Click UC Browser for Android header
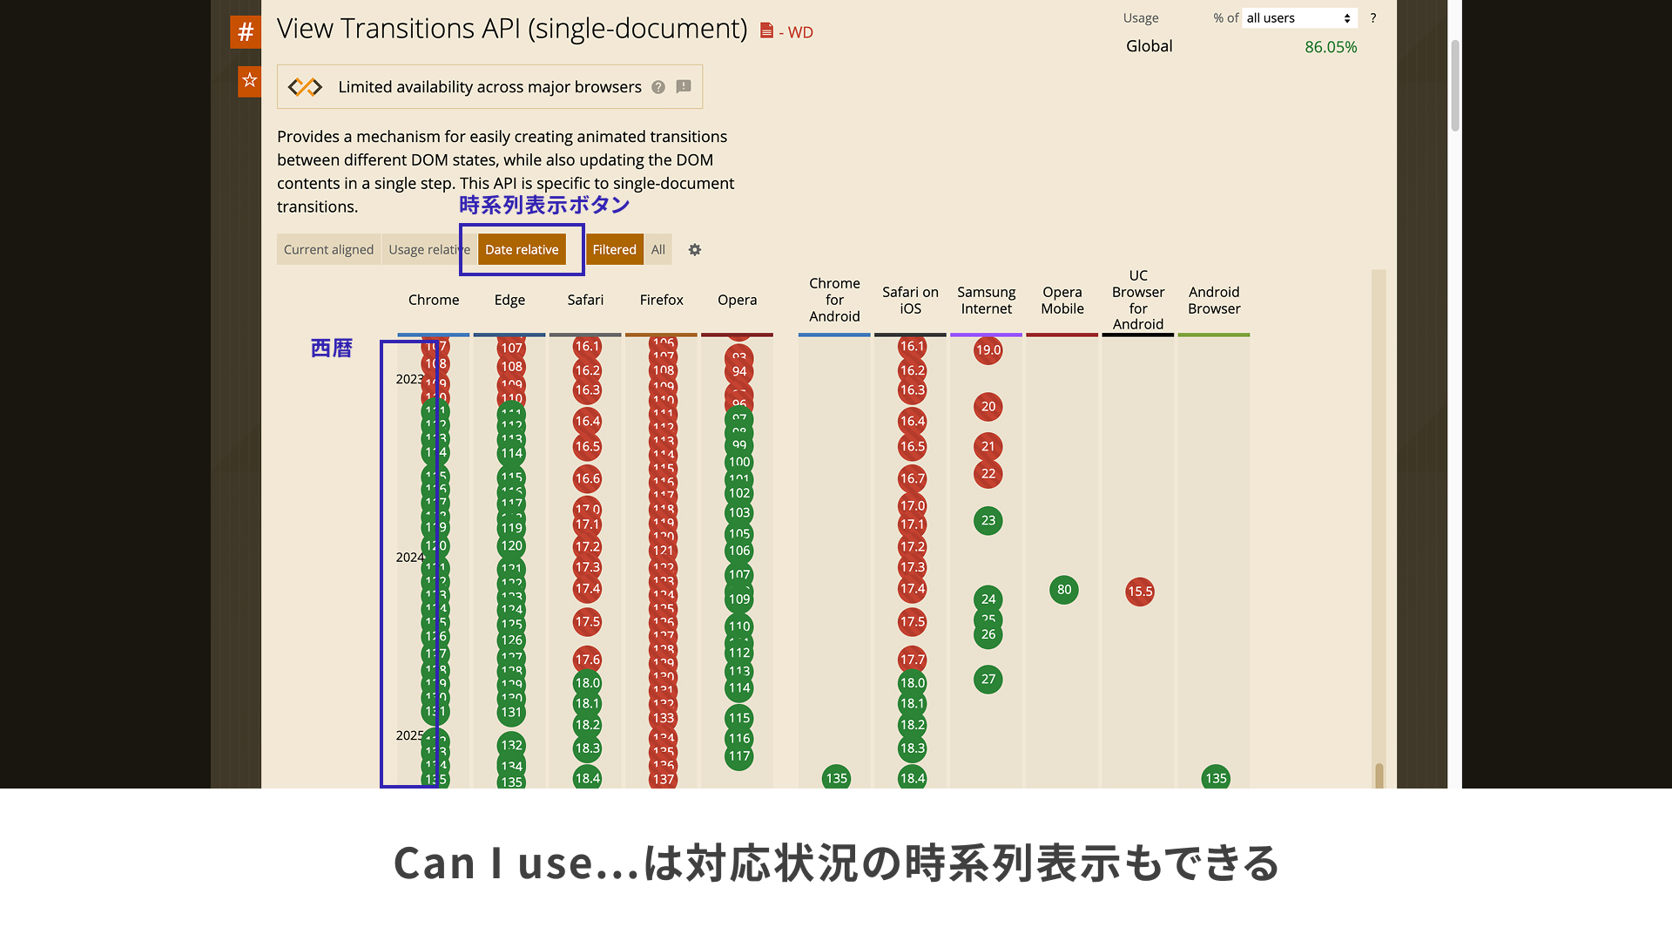Viewport: 1672px width, 941px height. (x=1138, y=300)
